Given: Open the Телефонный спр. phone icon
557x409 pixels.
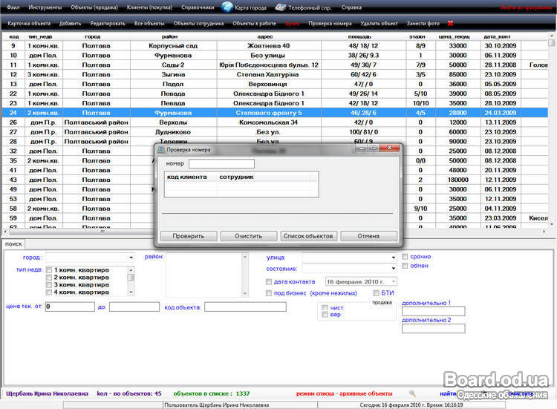Looking at the screenshot, I should 280,7.
